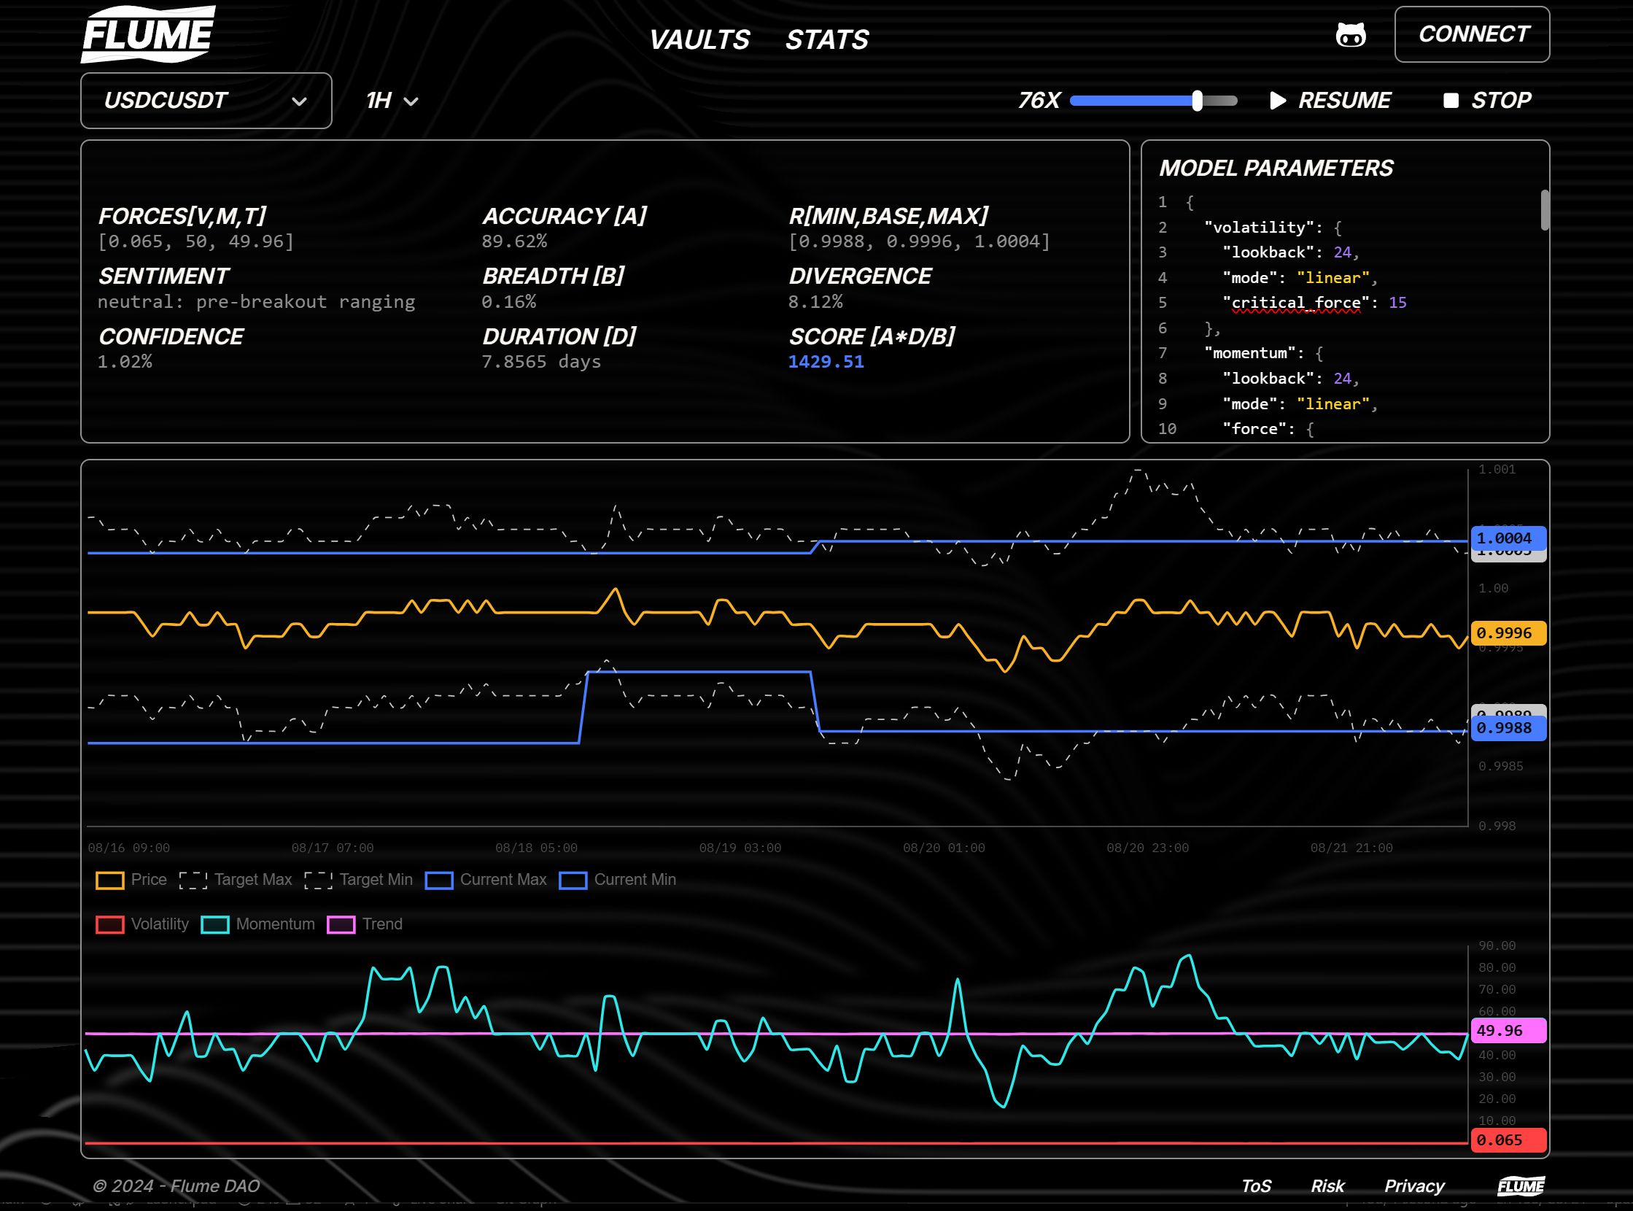This screenshot has width=1633, height=1211.
Task: Click the 08/18 05:00 time axis label
Action: click(x=536, y=848)
